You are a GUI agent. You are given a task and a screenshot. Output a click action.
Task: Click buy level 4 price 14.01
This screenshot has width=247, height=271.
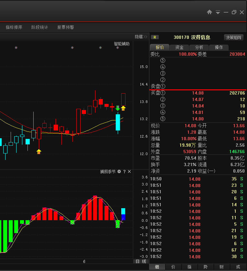198,113
